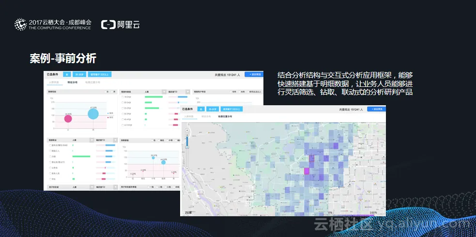Viewport: 476px width, 237px height.
Task: Check the 制造工人 occupation row checkbox
Action: coord(50,151)
